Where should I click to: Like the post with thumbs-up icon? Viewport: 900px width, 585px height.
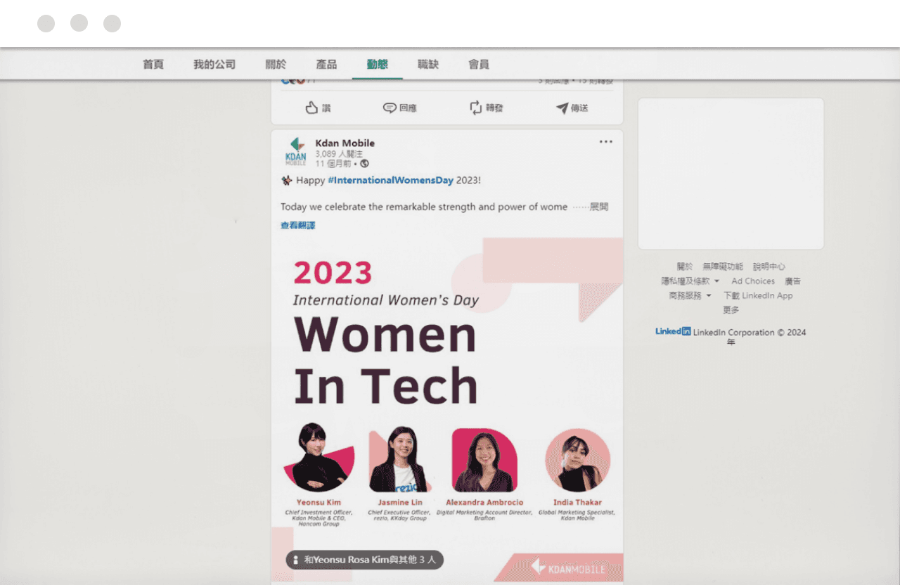click(x=318, y=108)
